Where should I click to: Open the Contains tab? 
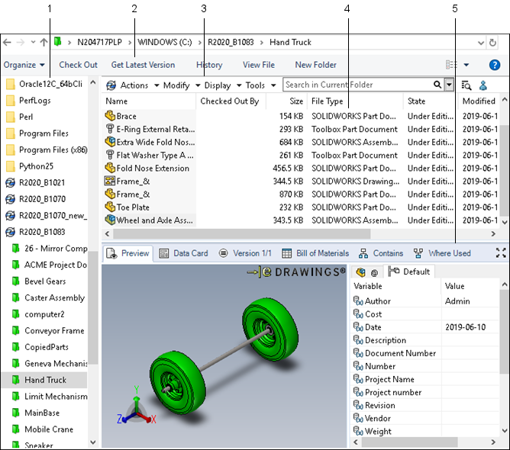coord(381,253)
